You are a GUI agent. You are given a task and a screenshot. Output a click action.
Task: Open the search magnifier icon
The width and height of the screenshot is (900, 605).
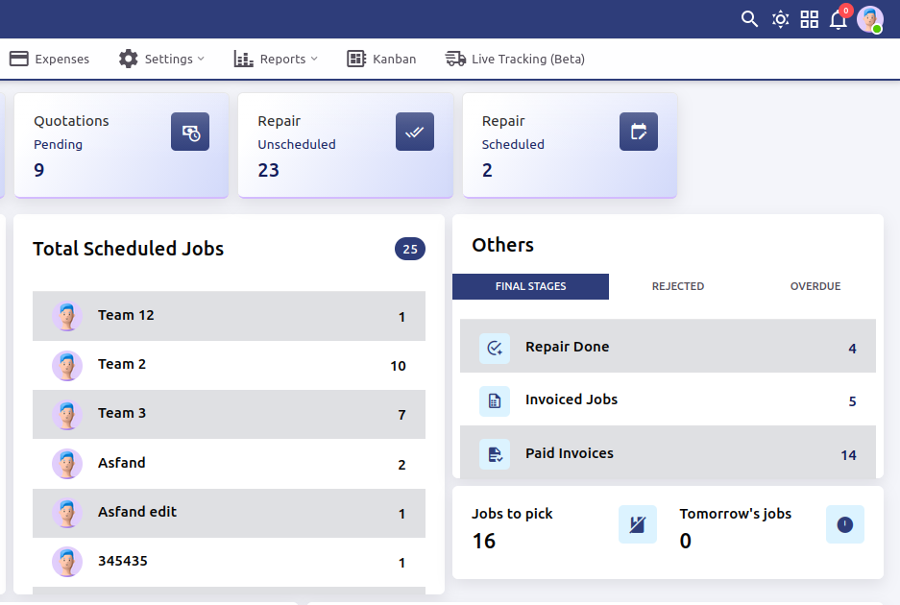pos(749,18)
